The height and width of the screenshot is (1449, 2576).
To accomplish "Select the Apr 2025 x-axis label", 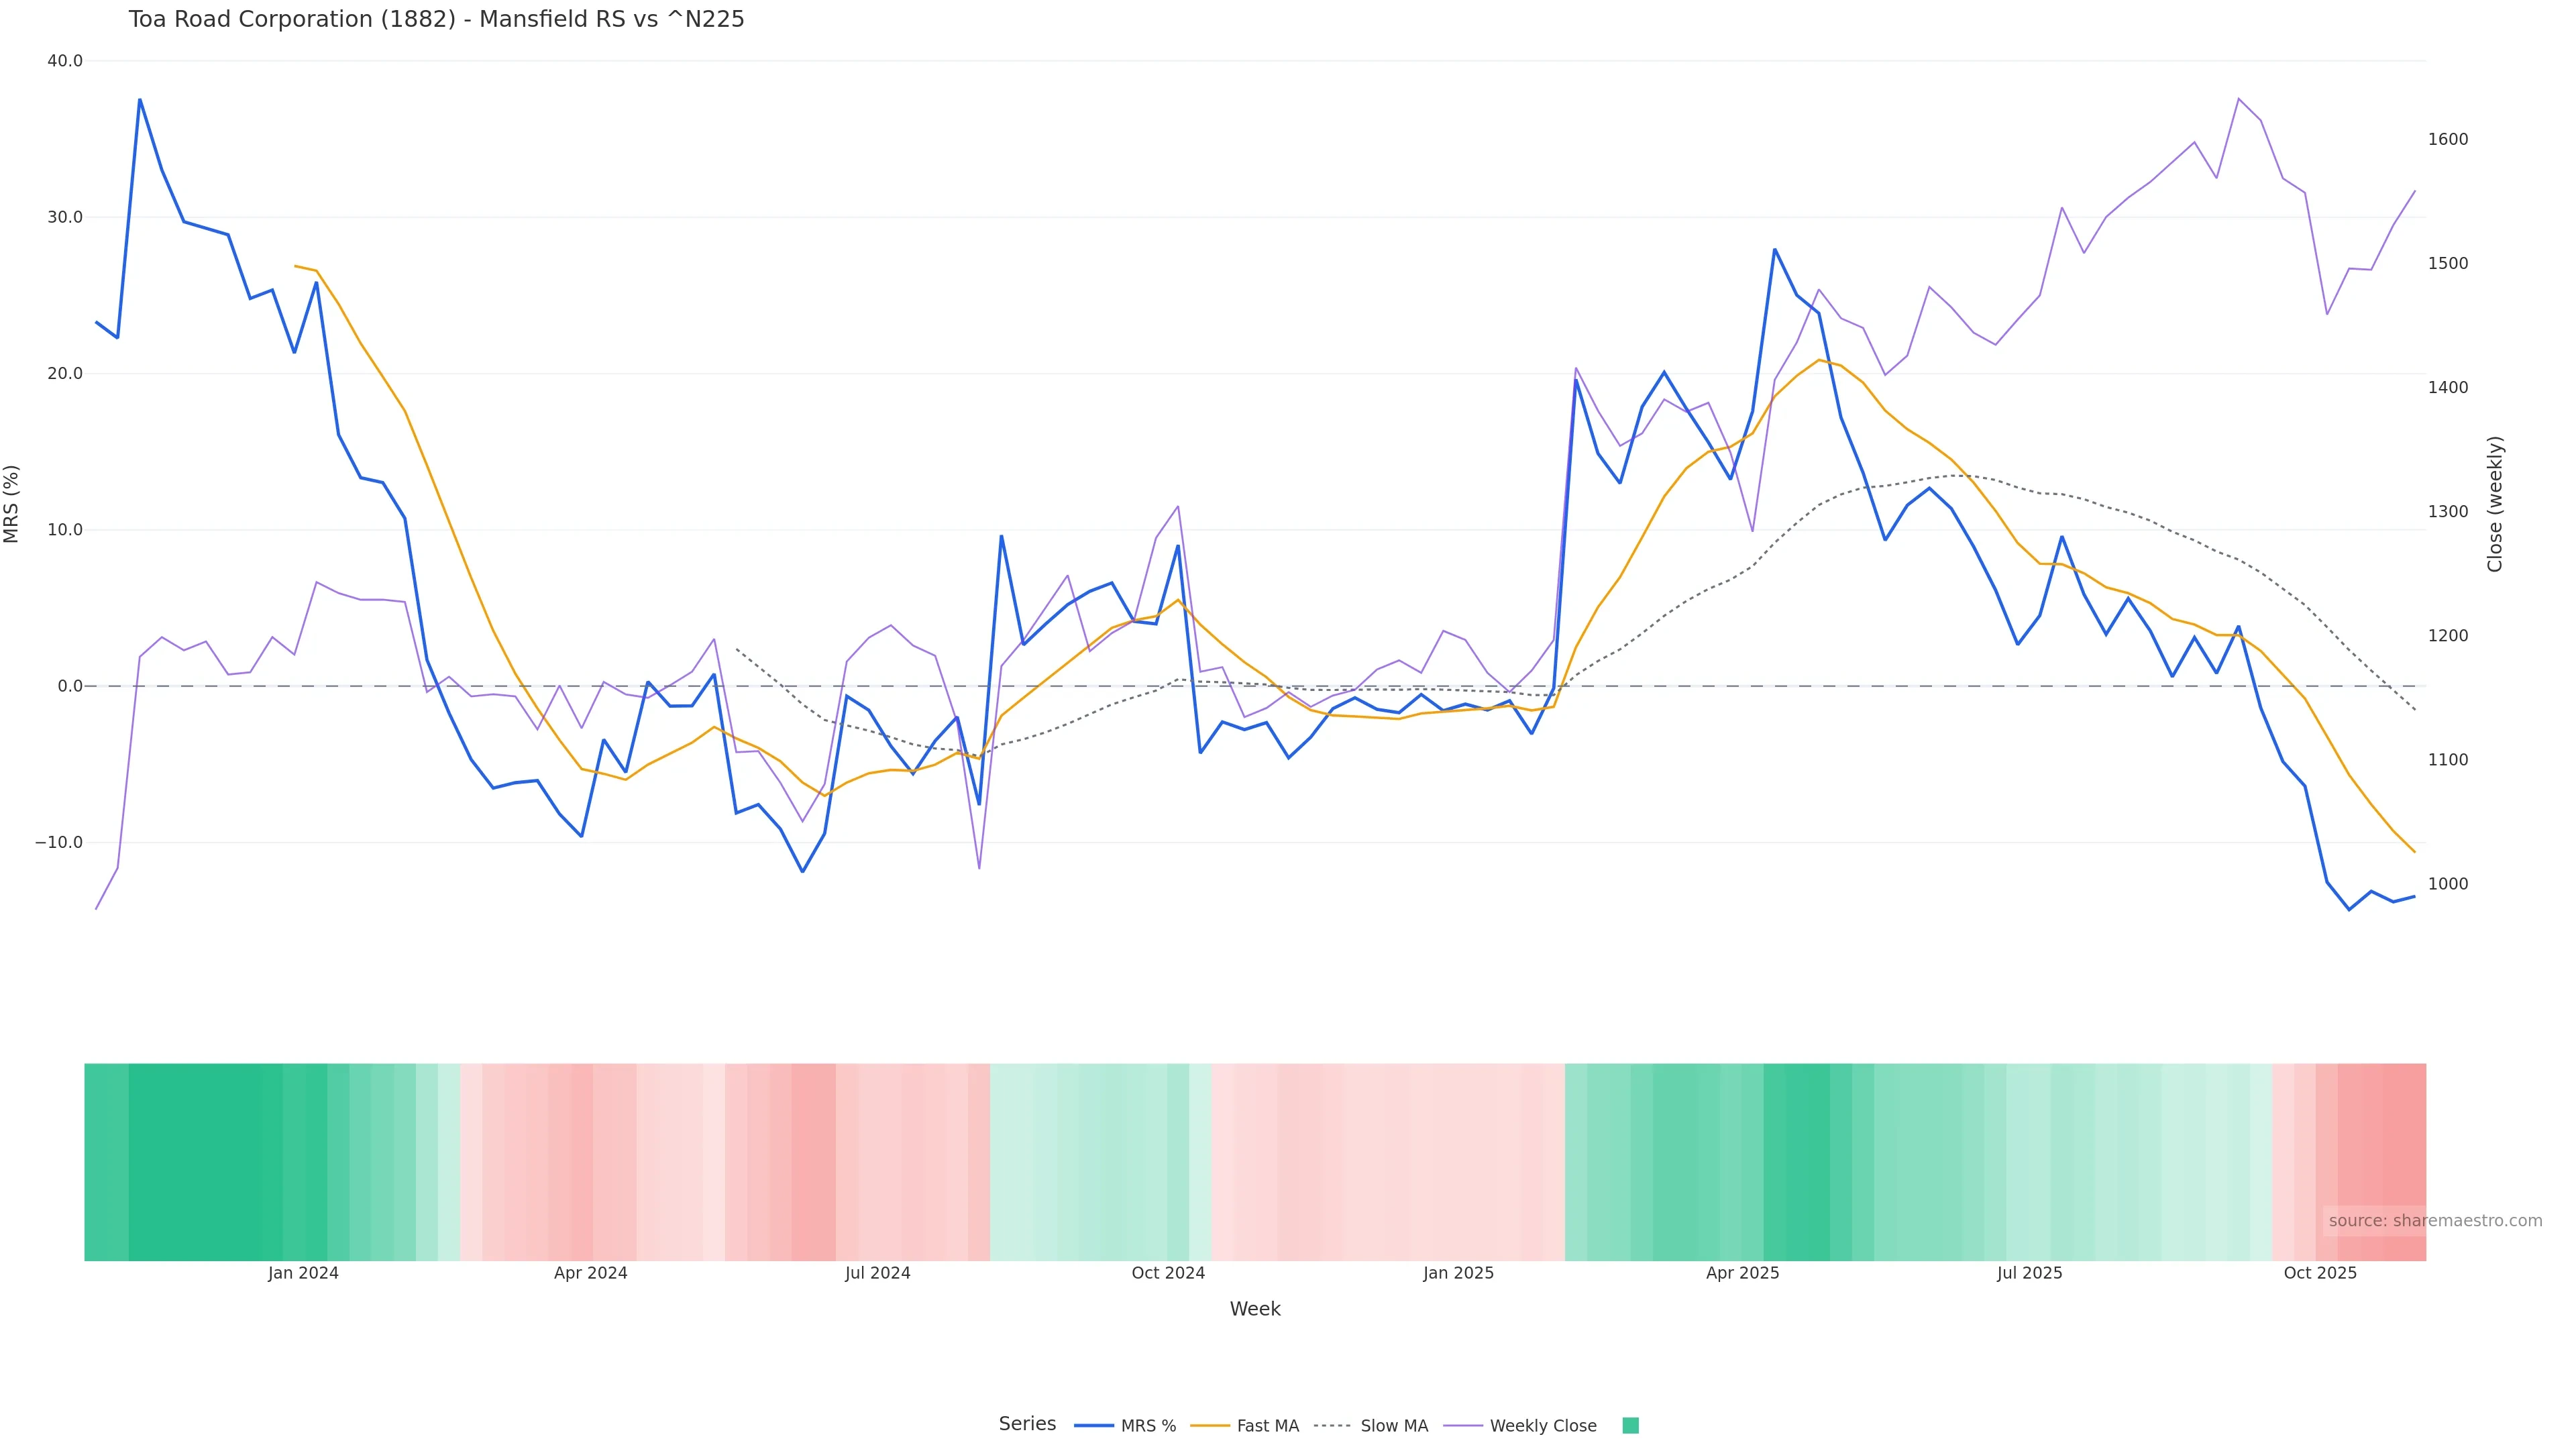I will (1742, 1273).
